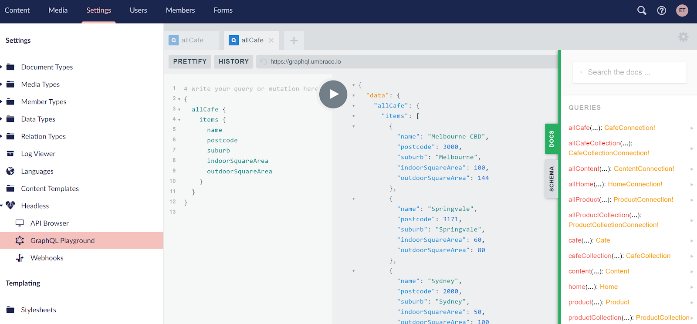Click the search icon in docs search box
This screenshot has width=697, height=324.
coord(581,72)
